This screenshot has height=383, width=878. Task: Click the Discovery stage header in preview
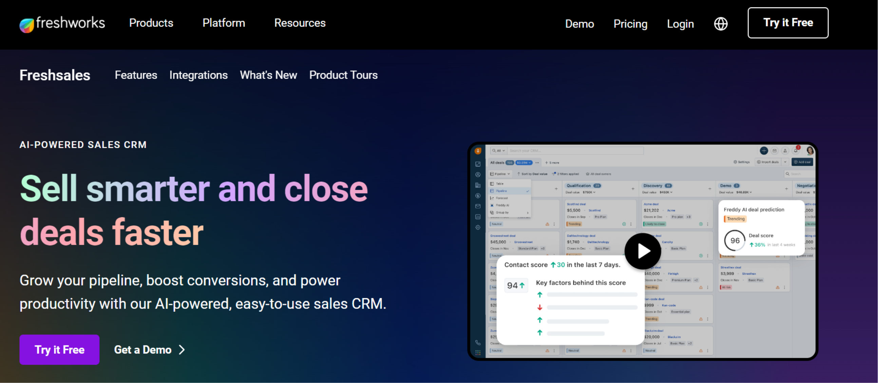point(657,186)
